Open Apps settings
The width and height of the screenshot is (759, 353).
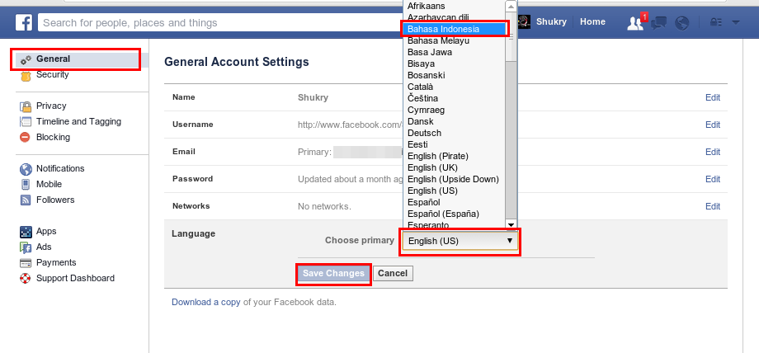(x=46, y=232)
